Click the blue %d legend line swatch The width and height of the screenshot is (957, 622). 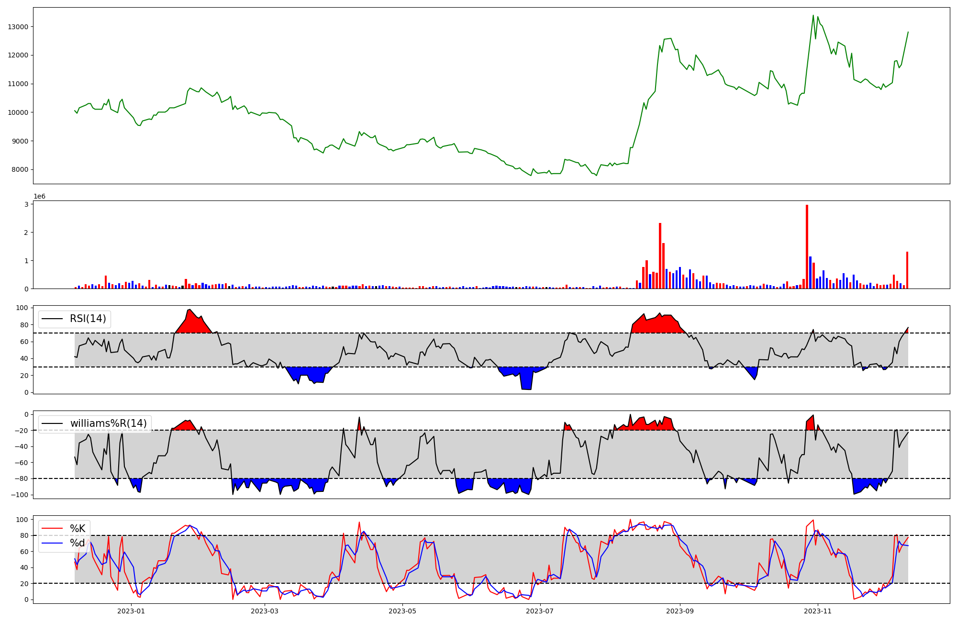tap(52, 543)
